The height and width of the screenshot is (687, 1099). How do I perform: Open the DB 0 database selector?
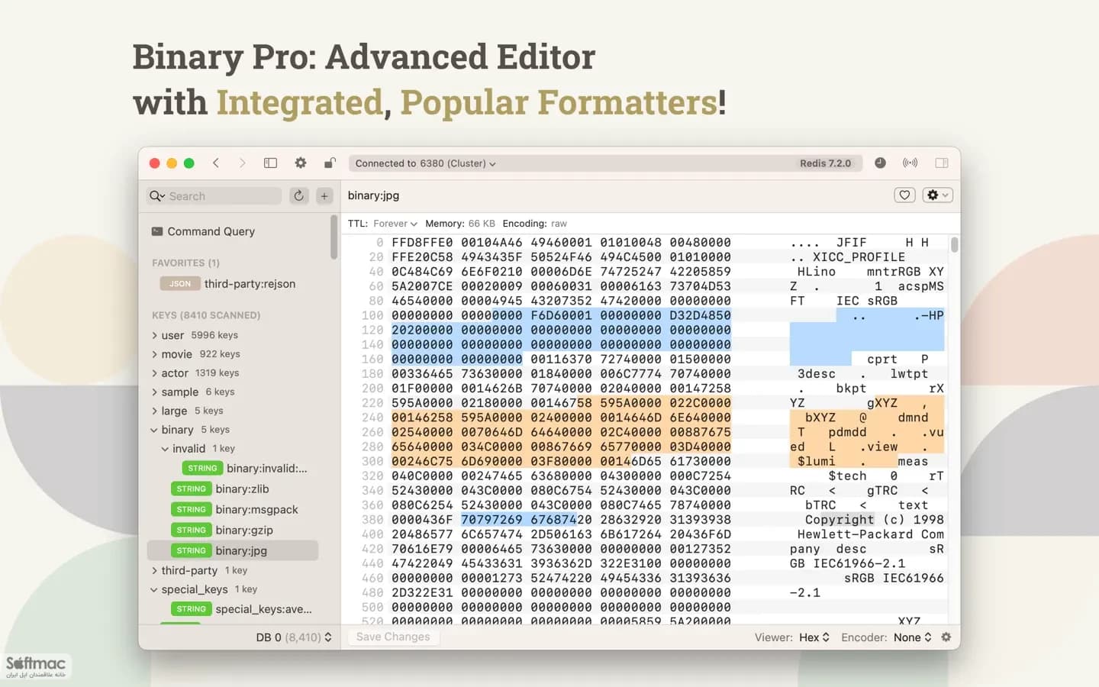click(x=294, y=637)
